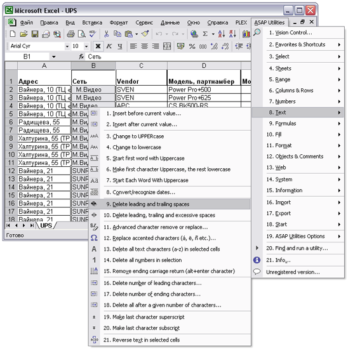Screen dimensions: 348x349
Task: Select the UPS sheet tab
Action: (x=46, y=226)
